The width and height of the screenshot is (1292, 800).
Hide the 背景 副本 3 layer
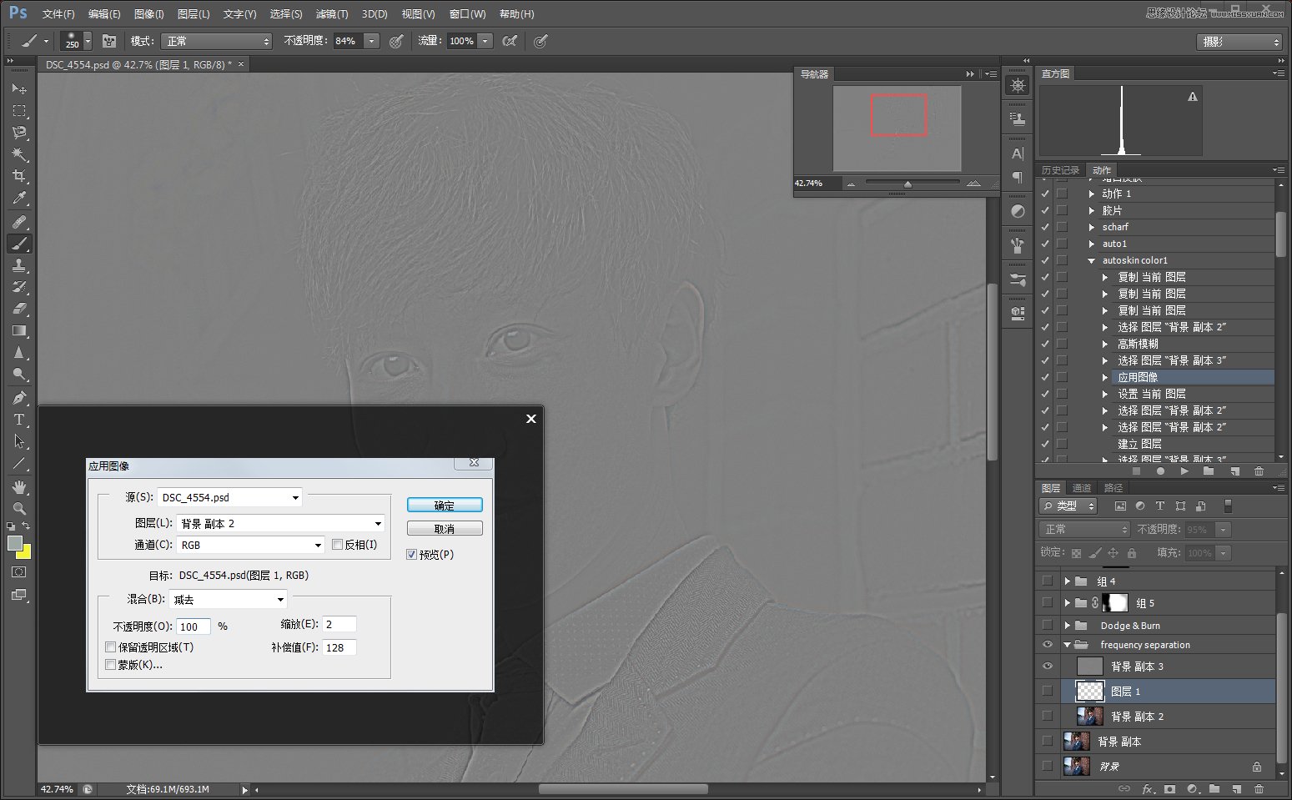click(x=1048, y=667)
